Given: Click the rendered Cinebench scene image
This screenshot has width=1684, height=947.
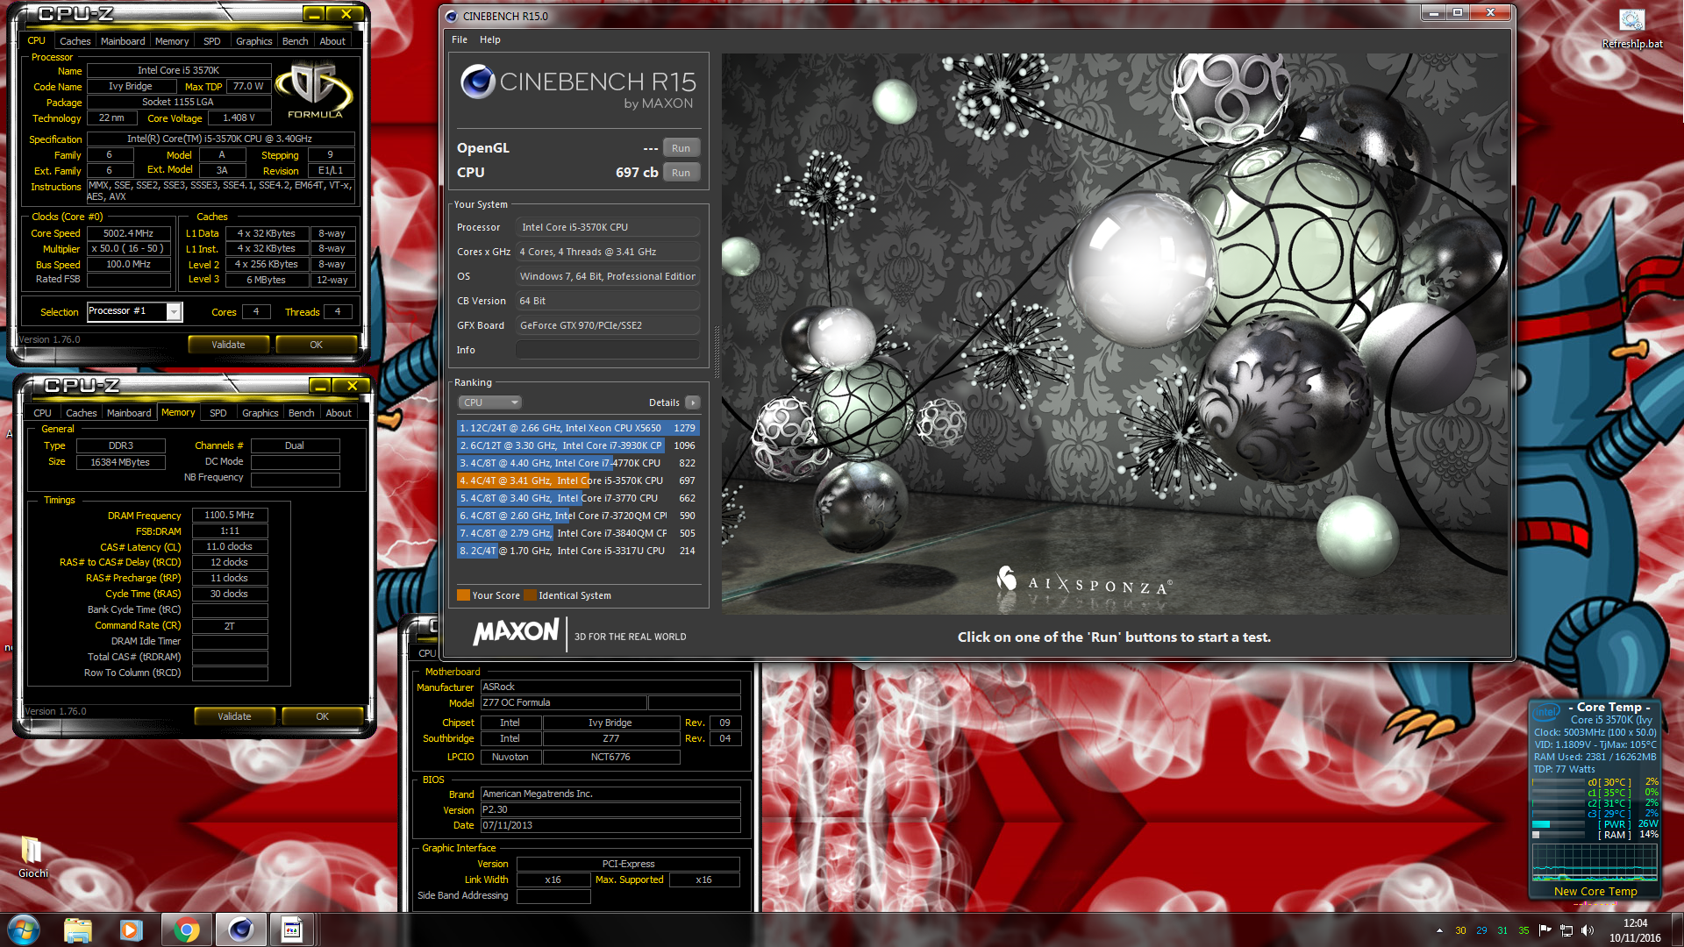Looking at the screenshot, I should point(1114,333).
